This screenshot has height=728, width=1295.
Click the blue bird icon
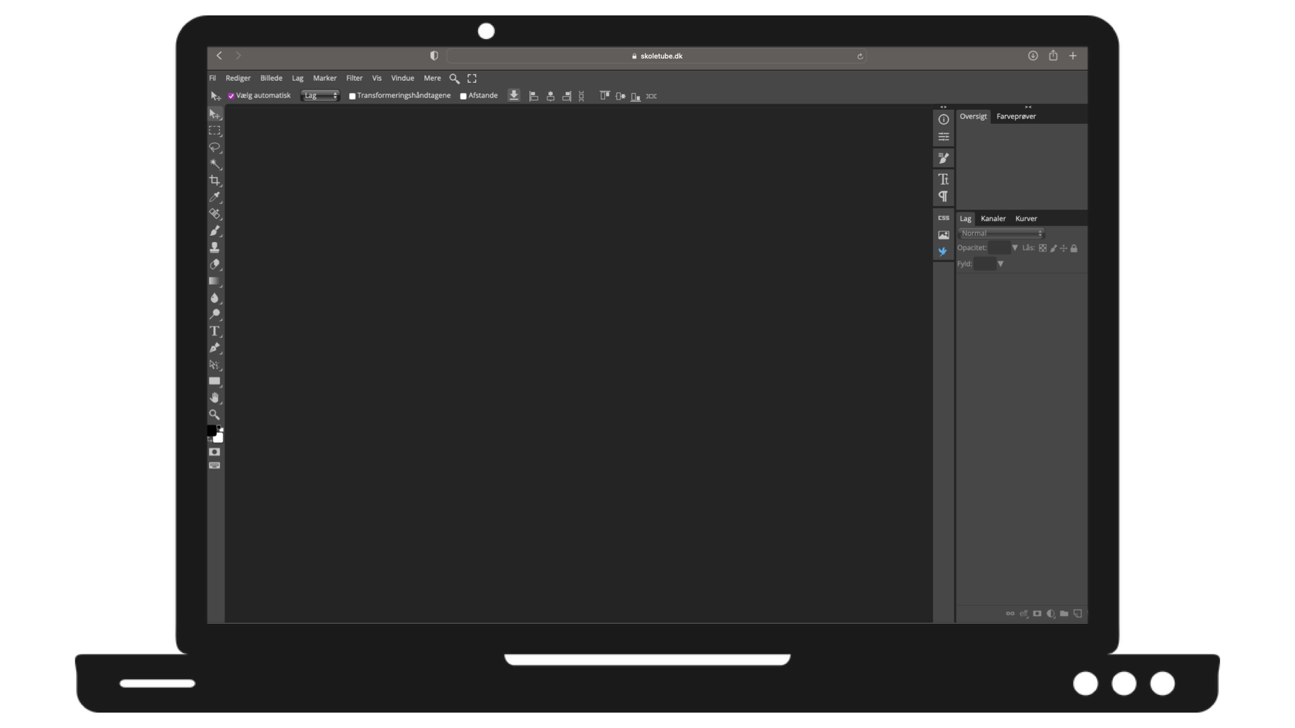pyautogui.click(x=943, y=251)
